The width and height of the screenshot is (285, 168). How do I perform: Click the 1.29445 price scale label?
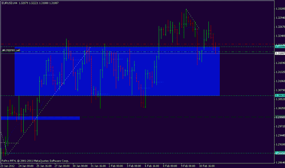point(280,135)
